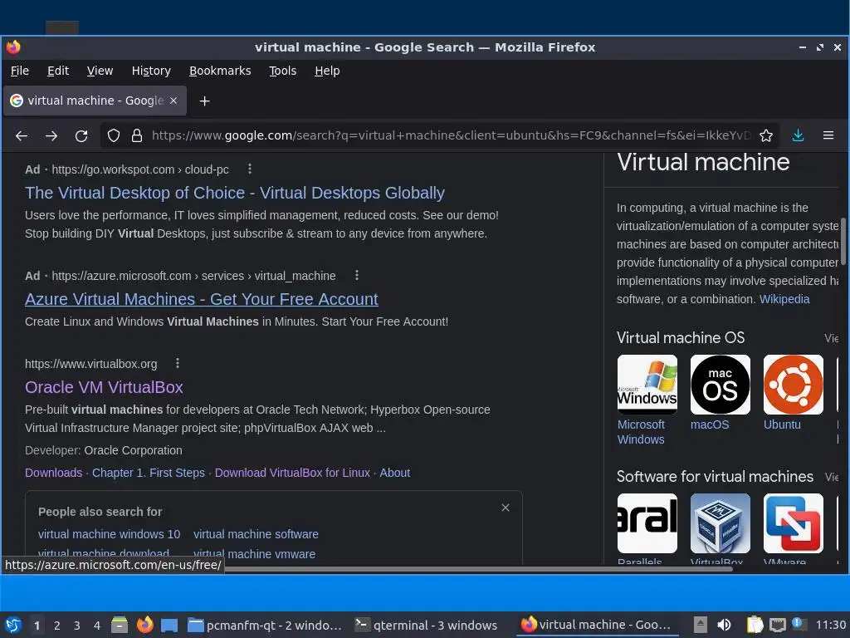Open the Oracle VM VirtualBox result

click(x=104, y=387)
